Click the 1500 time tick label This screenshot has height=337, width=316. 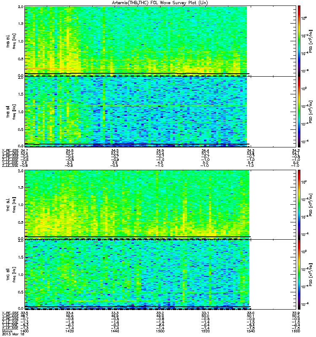tap(160, 331)
